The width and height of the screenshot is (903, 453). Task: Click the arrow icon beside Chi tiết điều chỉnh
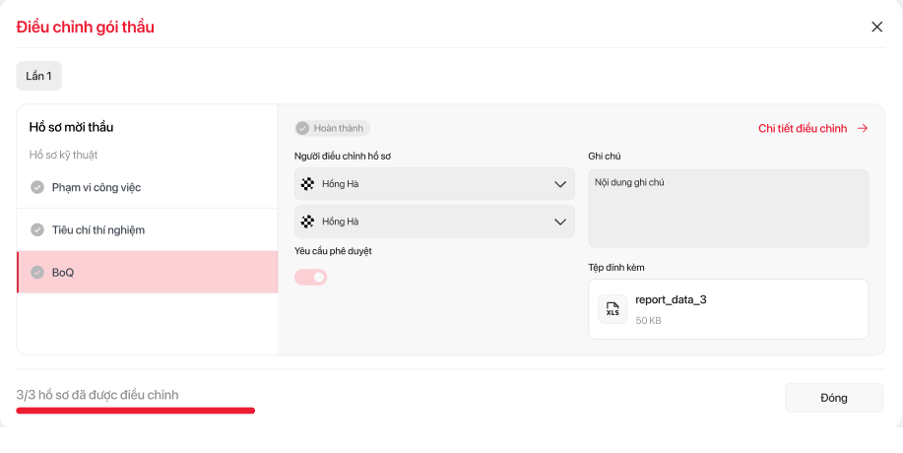tap(863, 128)
